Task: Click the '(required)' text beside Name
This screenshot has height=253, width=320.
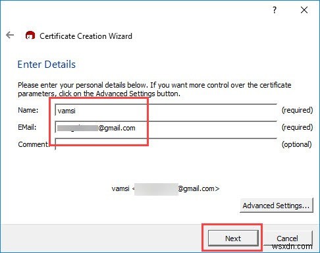Action: 297,110
